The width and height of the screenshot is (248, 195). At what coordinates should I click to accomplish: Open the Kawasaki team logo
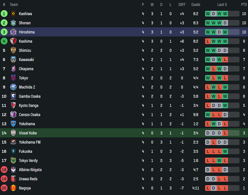point(13,59)
